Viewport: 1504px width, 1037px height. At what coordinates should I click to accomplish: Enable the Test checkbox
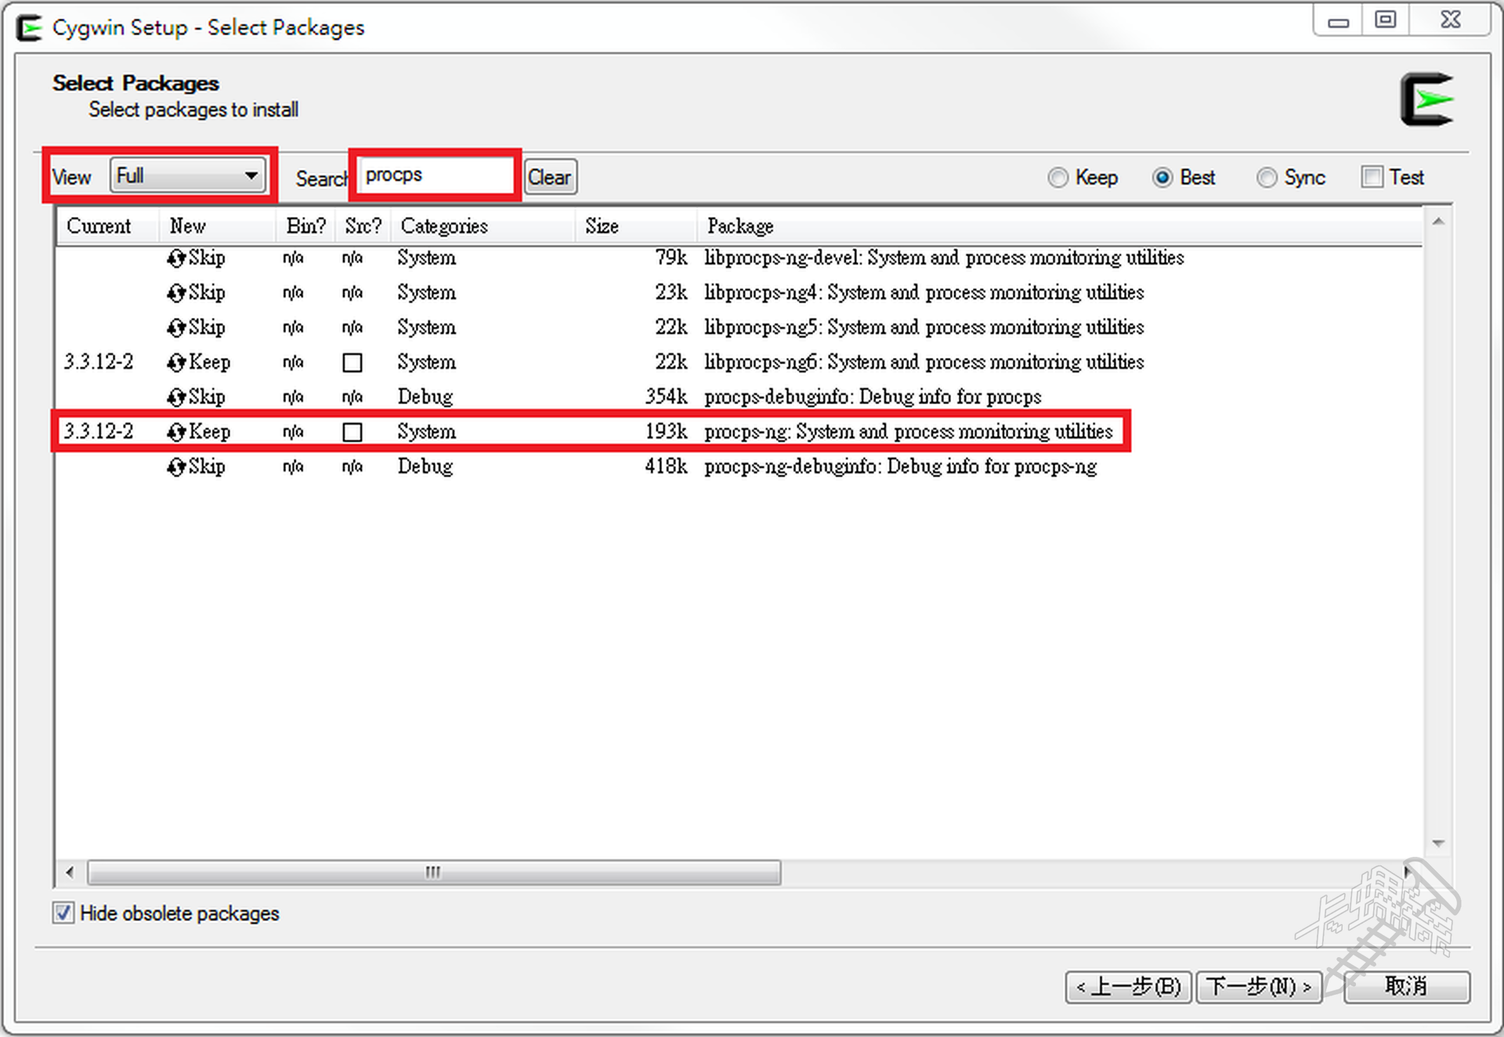click(x=1372, y=177)
